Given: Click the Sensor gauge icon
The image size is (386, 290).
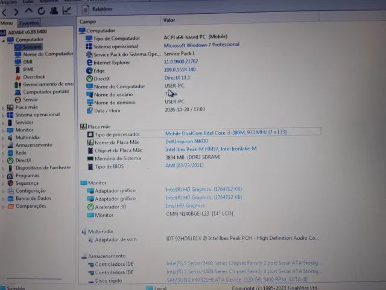Looking at the screenshot, I should tap(17, 100).
